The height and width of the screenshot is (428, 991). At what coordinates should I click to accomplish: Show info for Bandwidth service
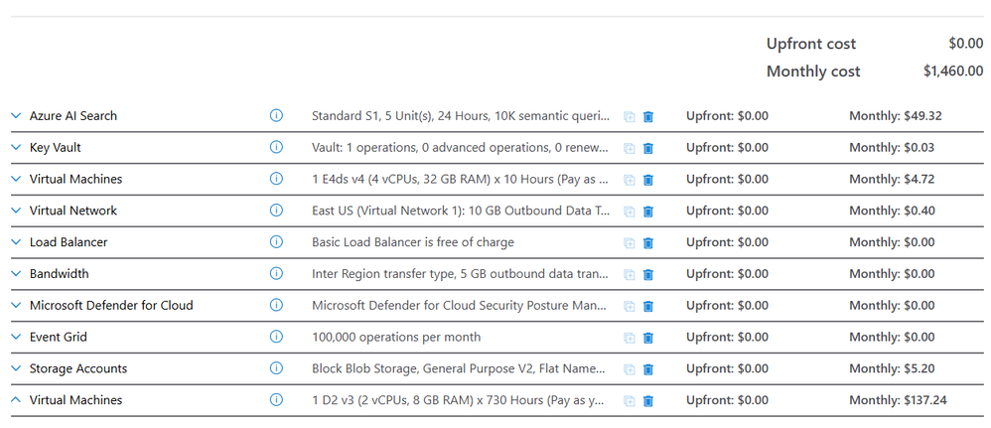point(277,274)
